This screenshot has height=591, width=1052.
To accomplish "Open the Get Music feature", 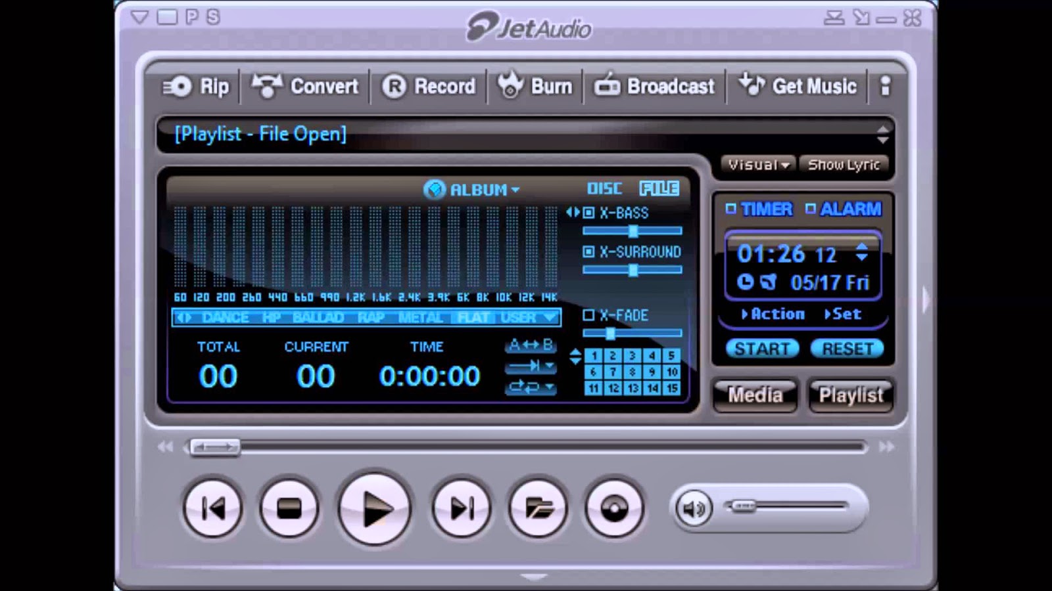I will coord(798,86).
